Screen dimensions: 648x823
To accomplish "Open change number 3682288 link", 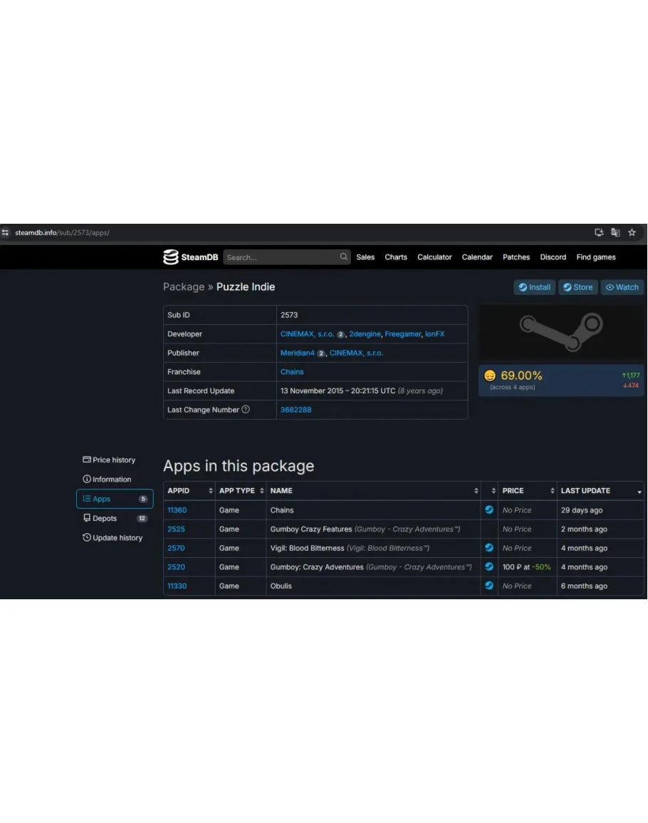I will pos(296,410).
